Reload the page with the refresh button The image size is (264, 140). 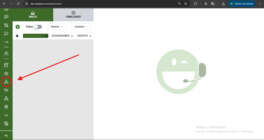pyautogui.click(x=18, y=4)
